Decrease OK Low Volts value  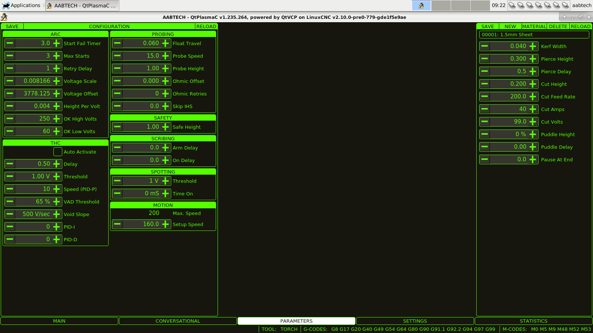[10, 131]
